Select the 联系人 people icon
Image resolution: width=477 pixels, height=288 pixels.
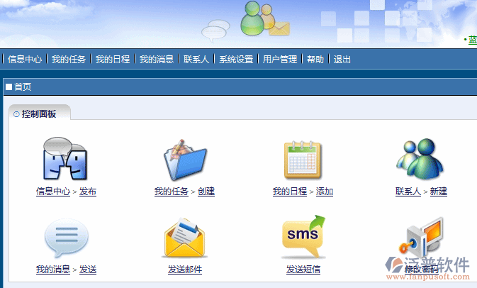(x=420, y=160)
